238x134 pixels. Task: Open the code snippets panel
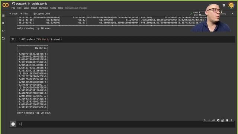coord(3,31)
